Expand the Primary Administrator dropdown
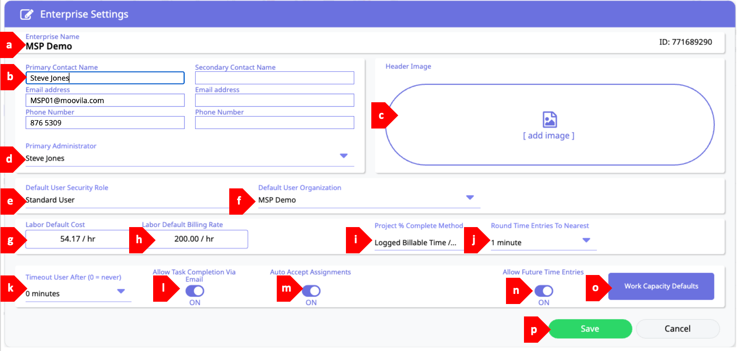The height and width of the screenshot is (351, 738). click(x=343, y=156)
